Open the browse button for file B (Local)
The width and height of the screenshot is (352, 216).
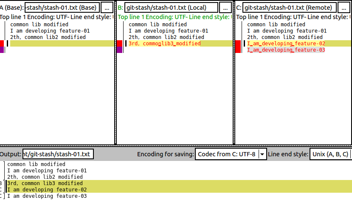point(225,8)
